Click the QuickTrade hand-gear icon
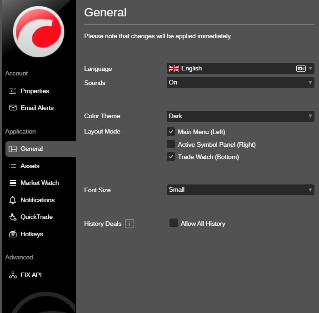The image size is (319, 313). click(13, 217)
